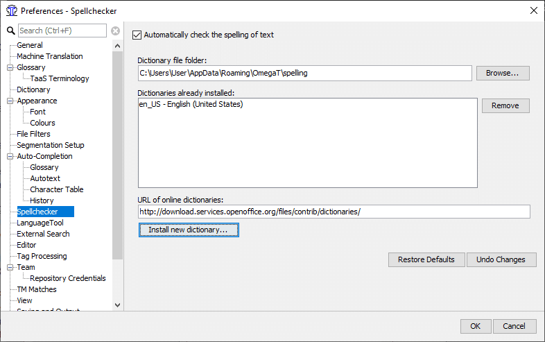Collapse the Team tree node
Screen dimensions: 545x342
tap(10, 267)
